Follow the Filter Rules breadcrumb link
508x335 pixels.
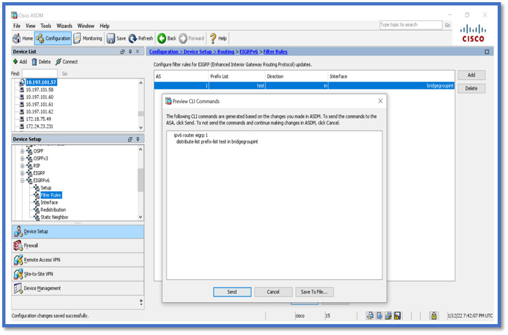tap(275, 52)
